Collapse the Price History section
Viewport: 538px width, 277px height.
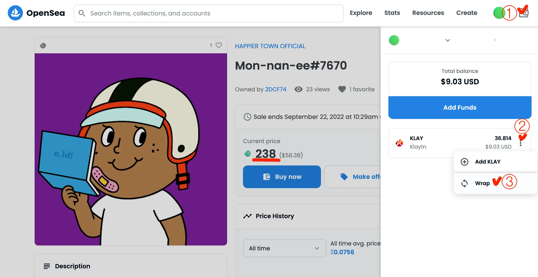click(x=275, y=216)
